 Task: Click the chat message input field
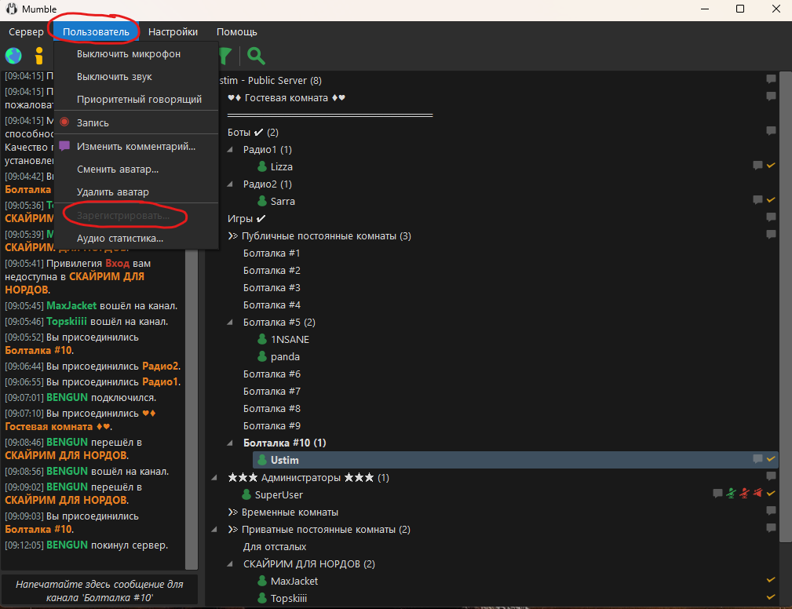[99, 591]
